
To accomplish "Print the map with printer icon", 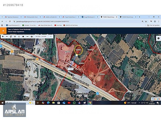I will (32, 37).
